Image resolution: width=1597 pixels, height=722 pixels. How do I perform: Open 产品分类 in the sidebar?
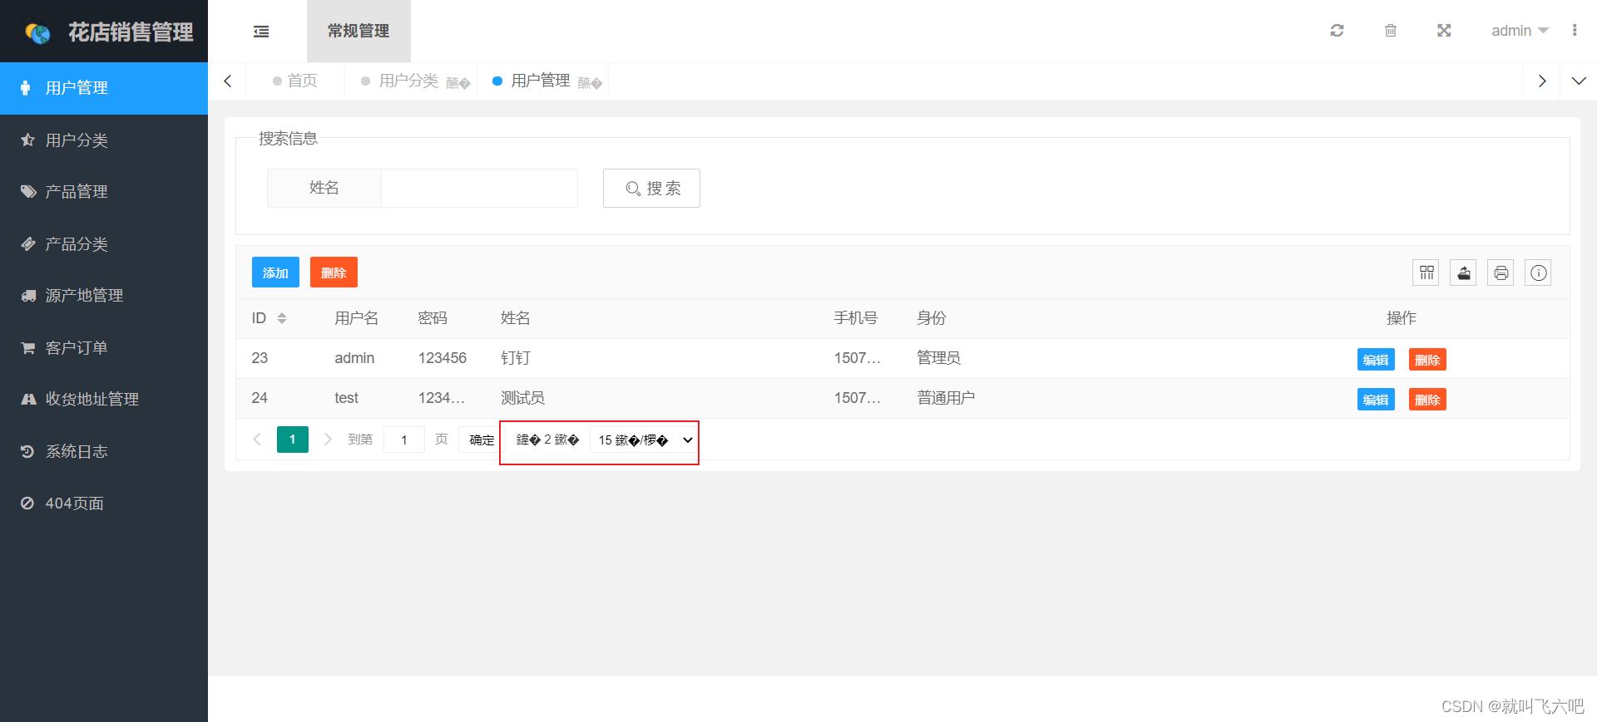(104, 244)
